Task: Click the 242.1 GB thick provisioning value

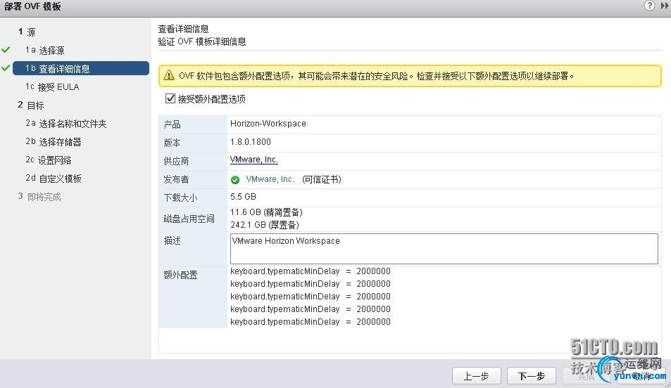Action: click(265, 225)
